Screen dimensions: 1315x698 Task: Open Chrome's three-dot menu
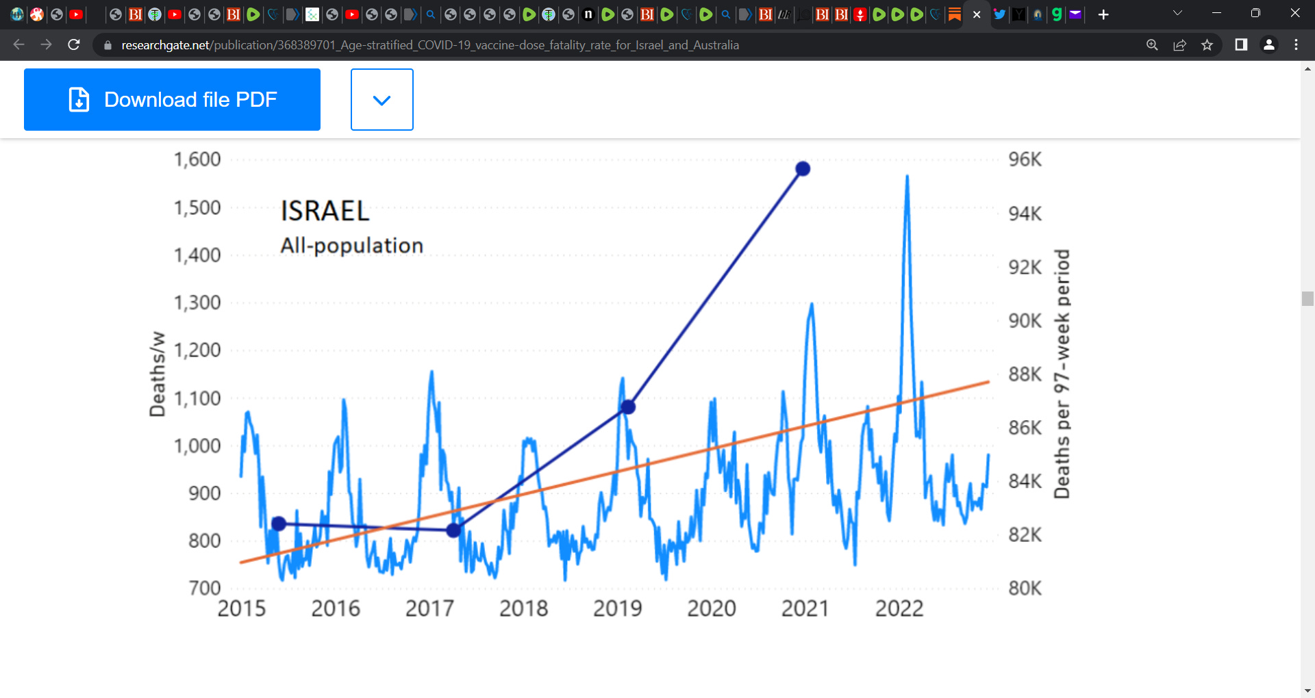click(1296, 44)
